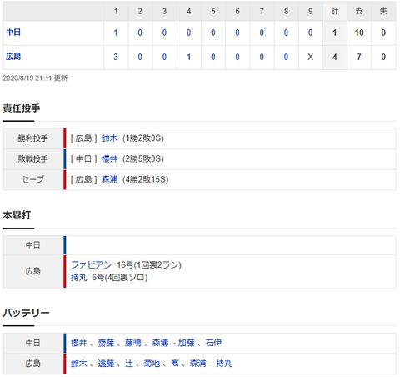The height and width of the screenshot is (377, 400).
Task: Click 中日's 1st inning score
Action: [x=116, y=33]
